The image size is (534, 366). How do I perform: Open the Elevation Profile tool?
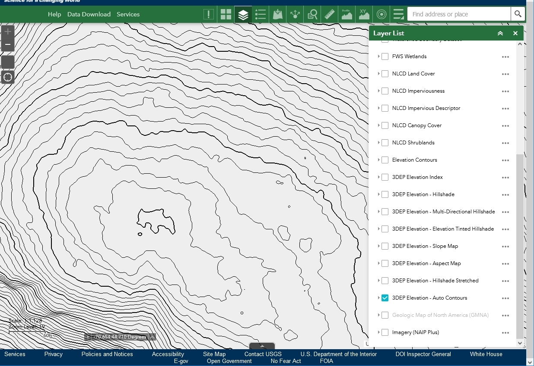tap(347, 14)
